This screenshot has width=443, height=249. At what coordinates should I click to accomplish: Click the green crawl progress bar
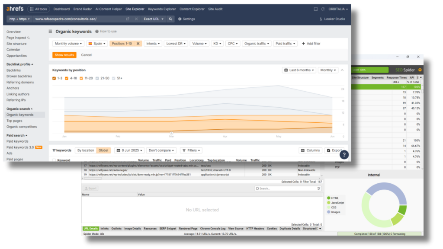[x=370, y=70]
